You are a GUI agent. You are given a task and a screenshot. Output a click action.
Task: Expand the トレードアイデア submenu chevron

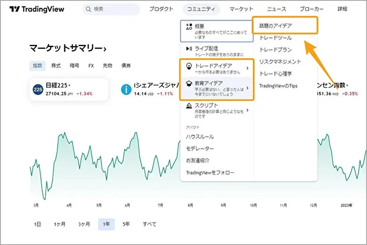coord(247,68)
